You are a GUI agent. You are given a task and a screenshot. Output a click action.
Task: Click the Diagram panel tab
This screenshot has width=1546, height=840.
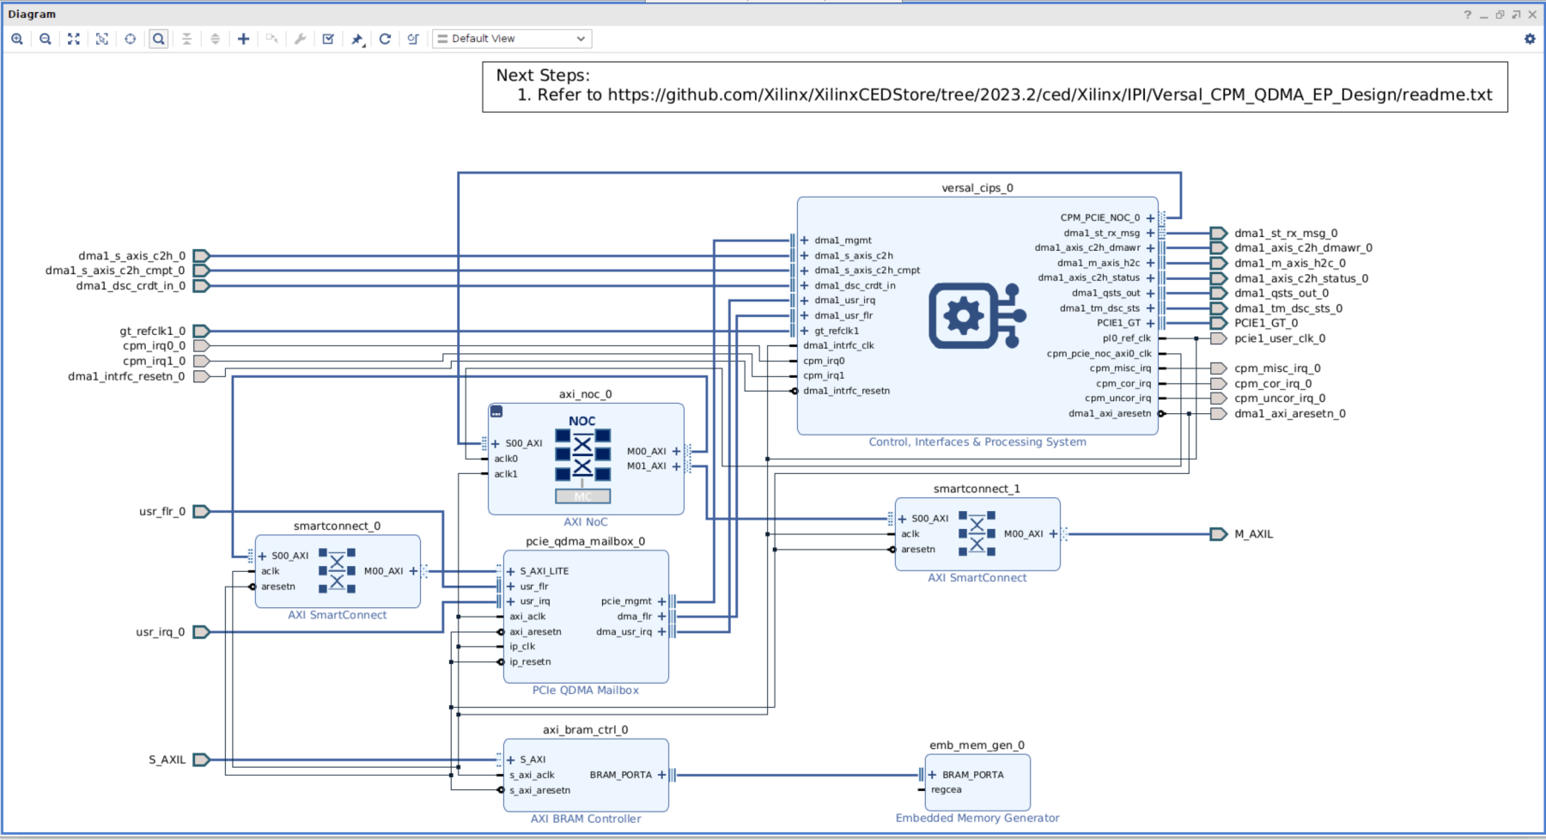[x=33, y=14]
